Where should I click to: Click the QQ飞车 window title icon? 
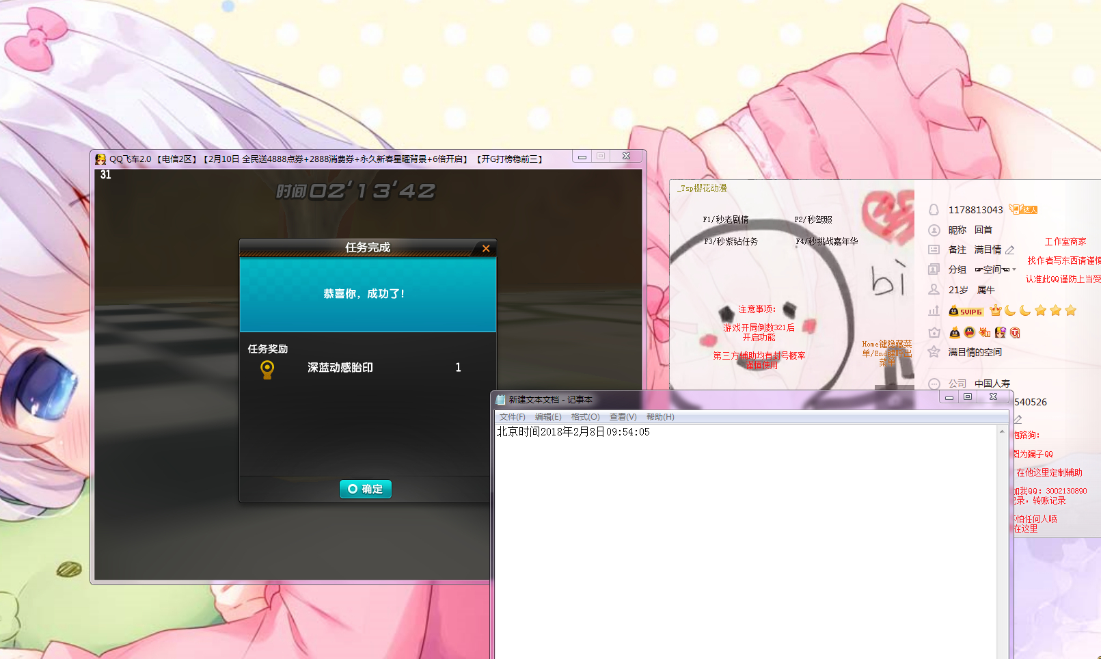(x=100, y=159)
